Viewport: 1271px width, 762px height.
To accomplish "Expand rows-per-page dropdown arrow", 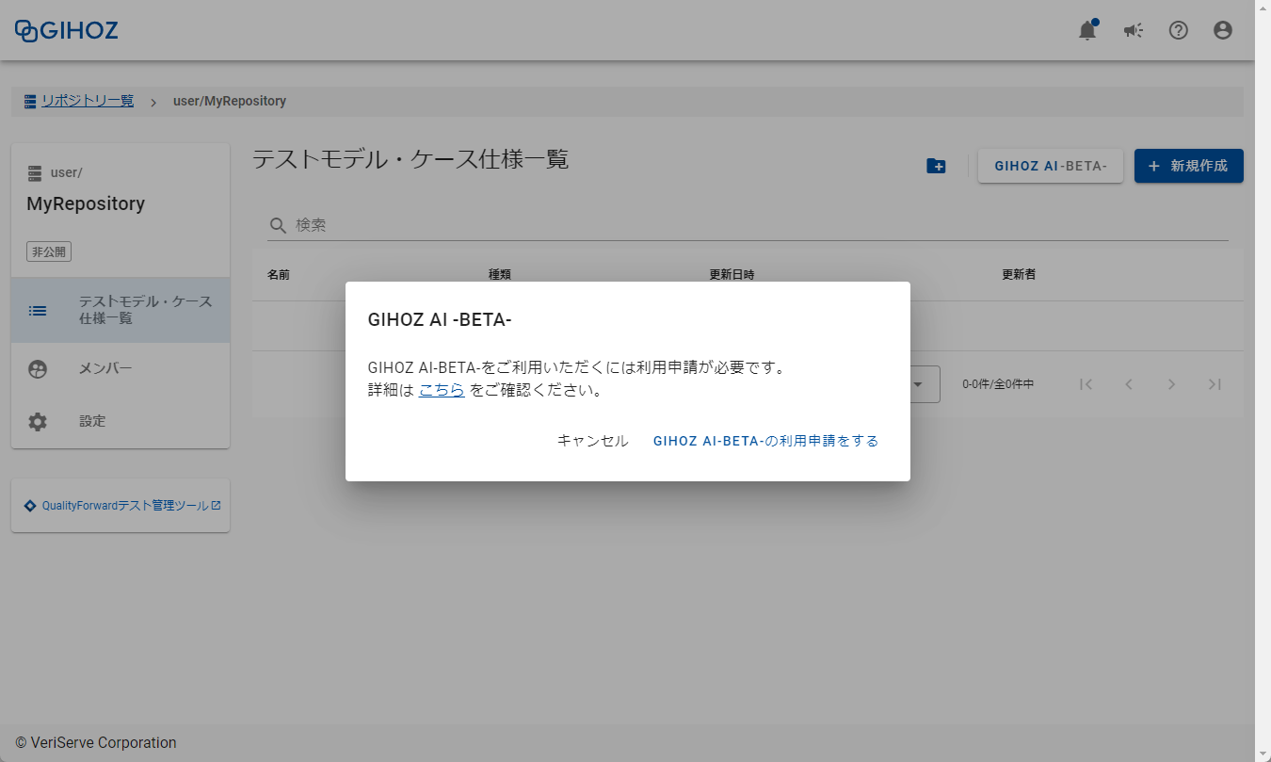I will point(920,384).
